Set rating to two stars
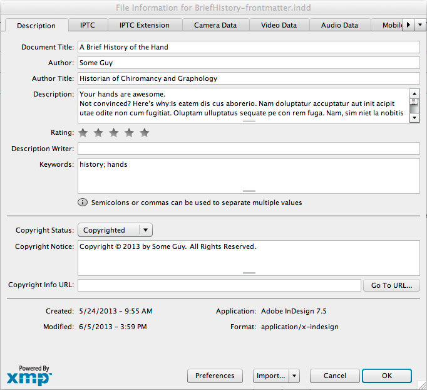This screenshot has width=427, height=390. 98,132
